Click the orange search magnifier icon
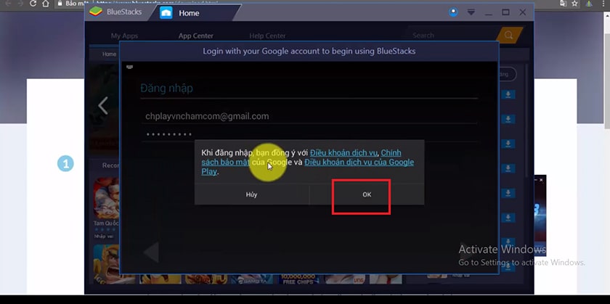610x304 pixels. [509, 35]
